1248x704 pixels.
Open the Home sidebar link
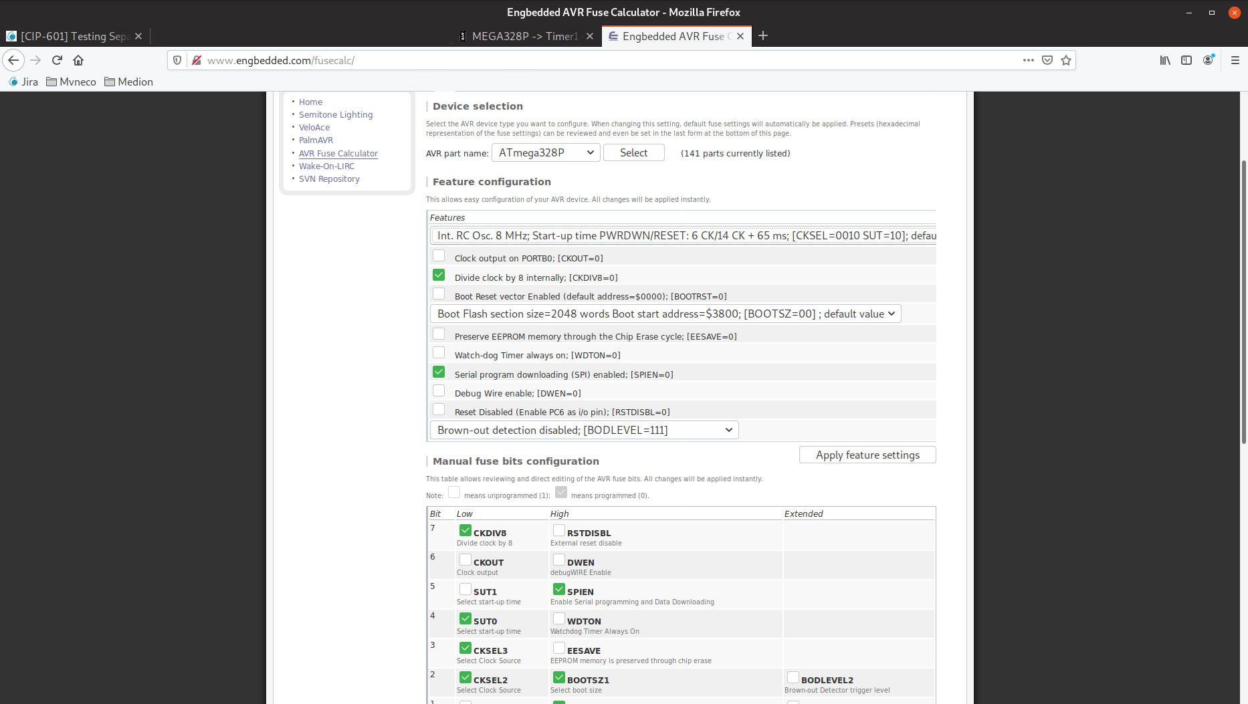310,102
